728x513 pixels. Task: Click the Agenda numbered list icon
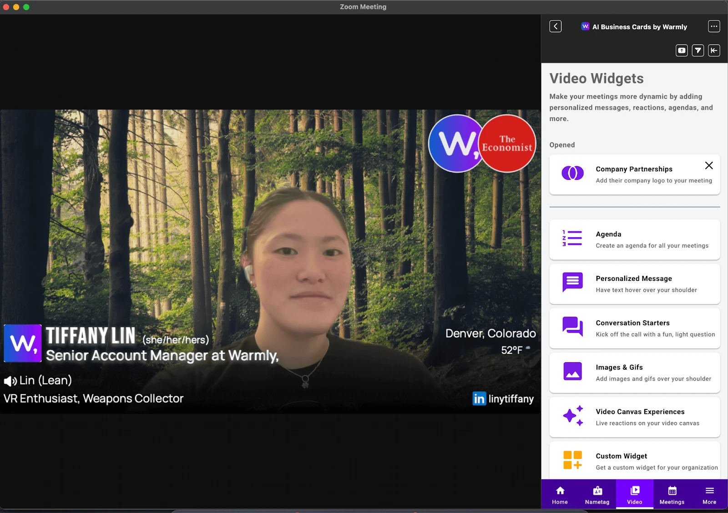pyautogui.click(x=572, y=238)
